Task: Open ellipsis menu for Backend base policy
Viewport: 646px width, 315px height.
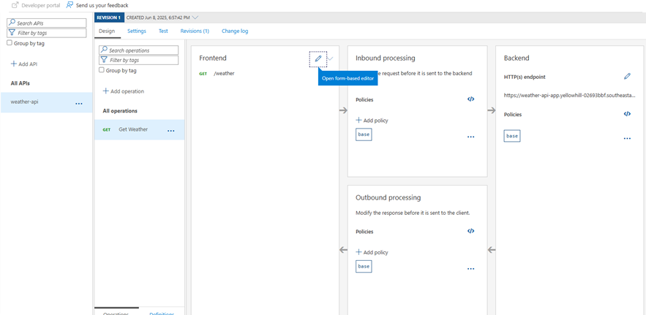Action: click(627, 139)
